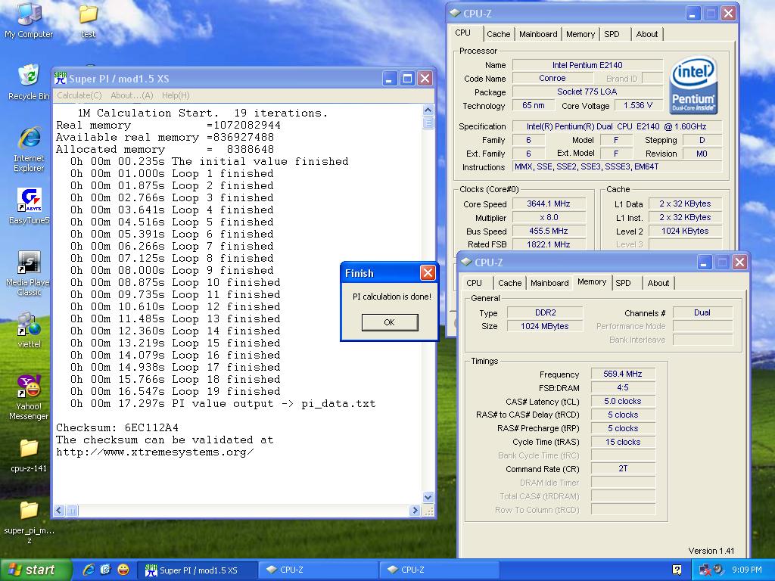Viewport: 775px width, 581px height.
Task: Select About tab in upper CPU-Z window
Action: coord(647,34)
